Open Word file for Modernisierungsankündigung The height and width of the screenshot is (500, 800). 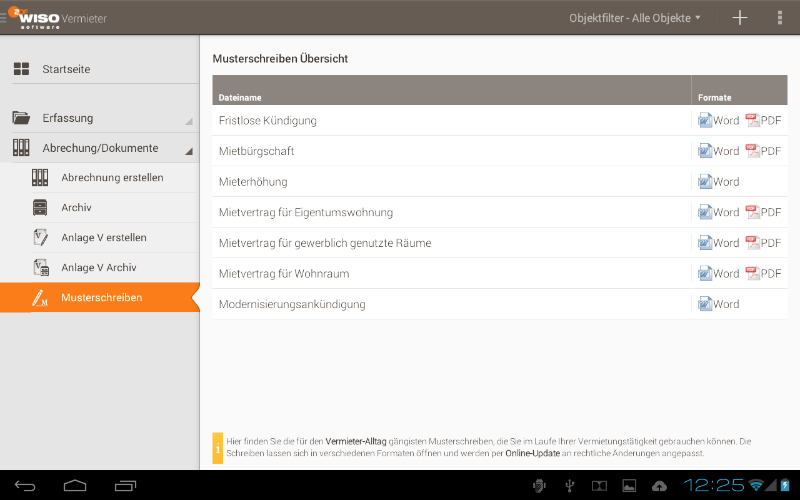pos(719,304)
